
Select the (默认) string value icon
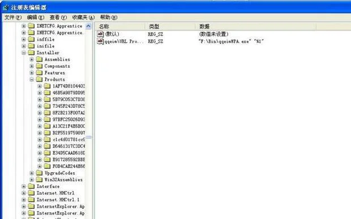pos(100,34)
